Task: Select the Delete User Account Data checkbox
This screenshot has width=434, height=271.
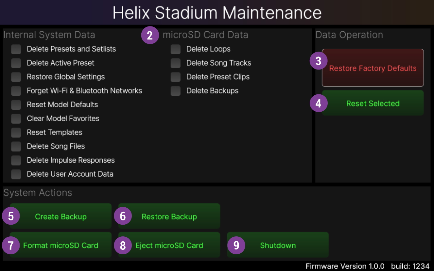Action: pos(16,174)
